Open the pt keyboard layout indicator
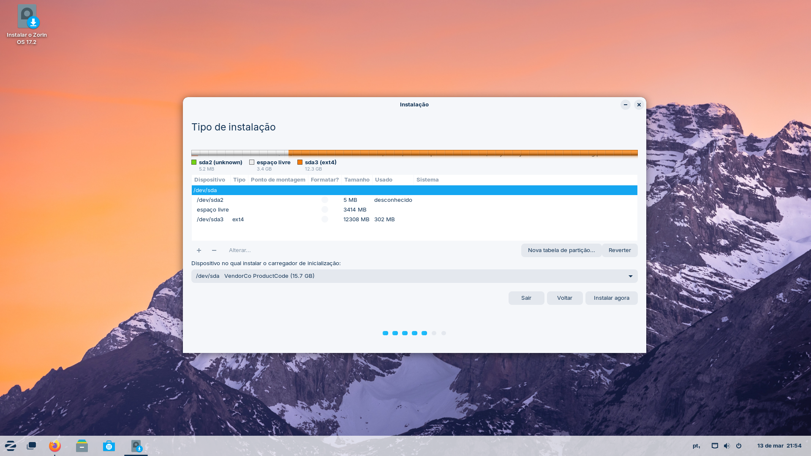Screen dimensions: 811x456 tap(697, 446)
